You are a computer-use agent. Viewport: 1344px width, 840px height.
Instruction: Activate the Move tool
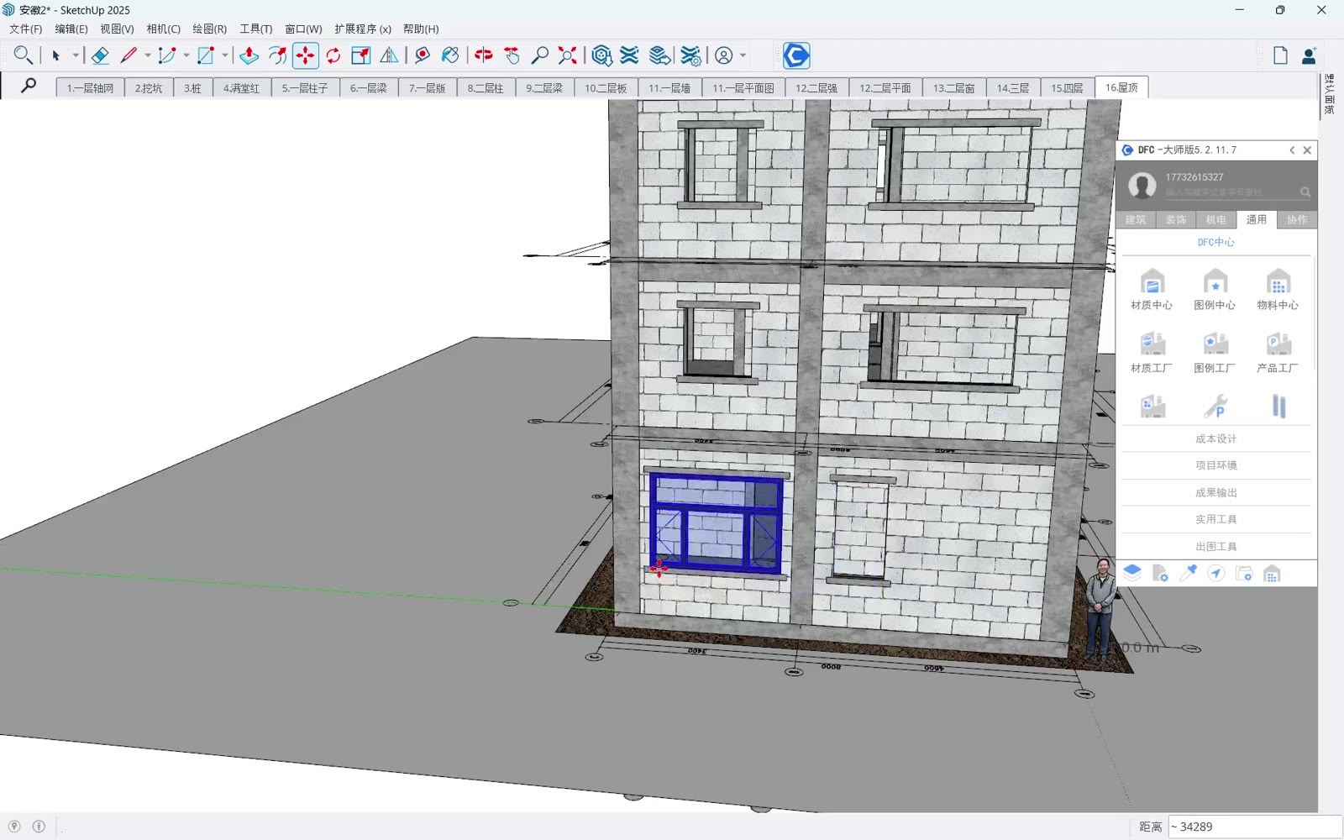tap(305, 55)
